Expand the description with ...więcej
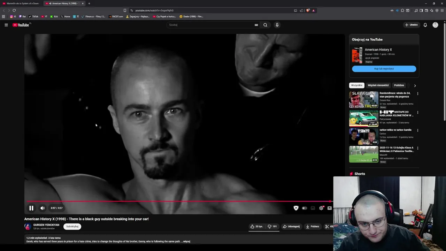This screenshot has width=446, height=251. tap(186, 241)
